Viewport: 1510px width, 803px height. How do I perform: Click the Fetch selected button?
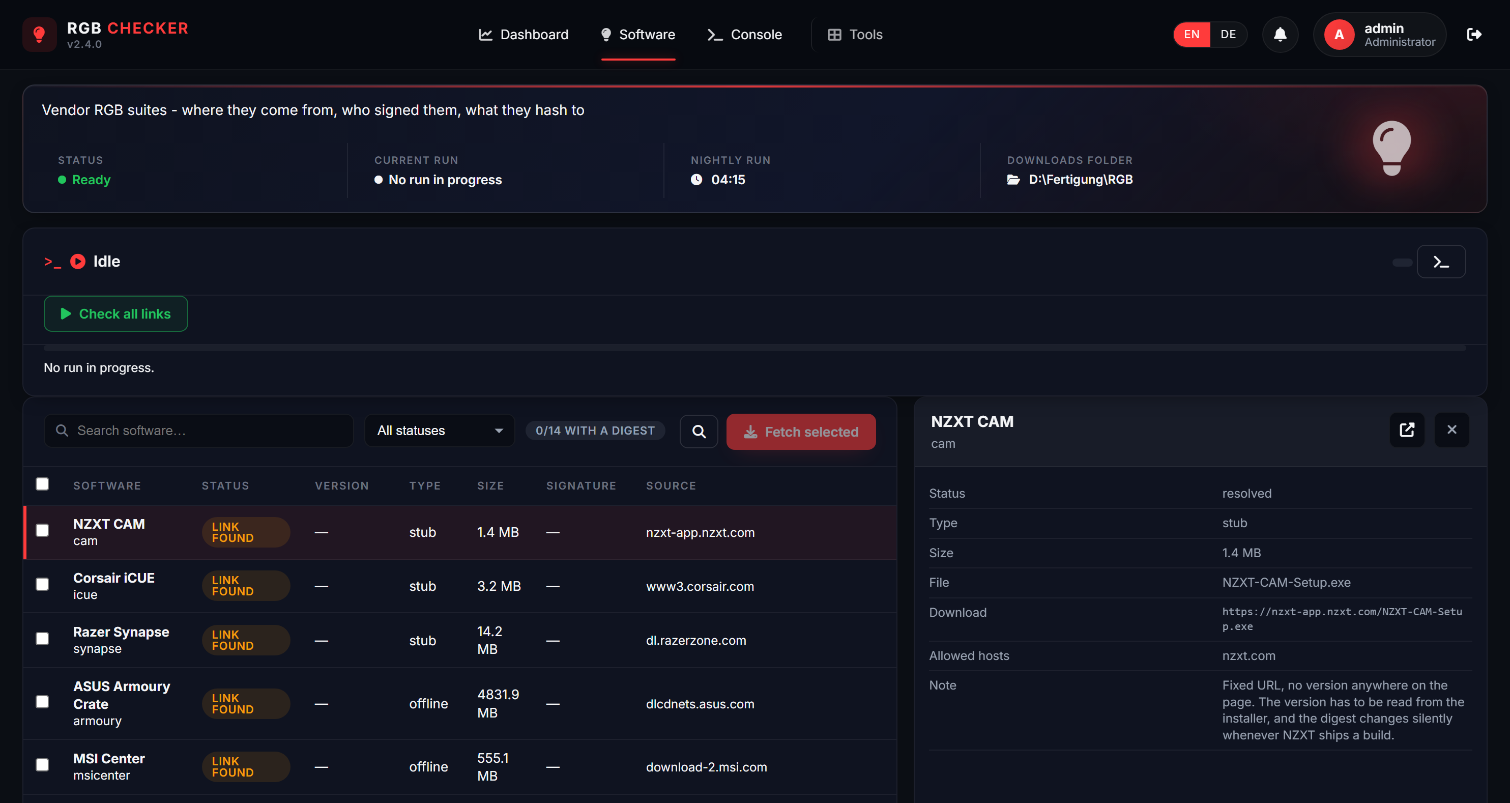click(801, 432)
